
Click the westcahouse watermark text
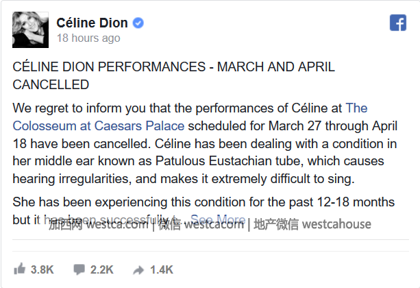336,224
